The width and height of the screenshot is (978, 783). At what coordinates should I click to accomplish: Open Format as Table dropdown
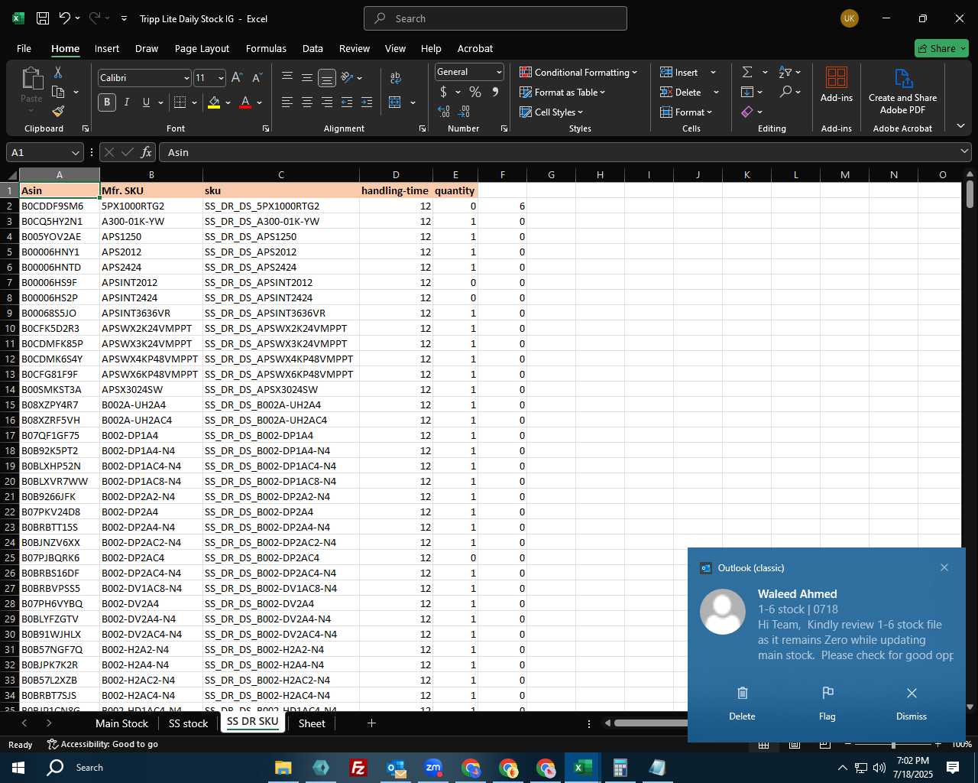coord(562,92)
